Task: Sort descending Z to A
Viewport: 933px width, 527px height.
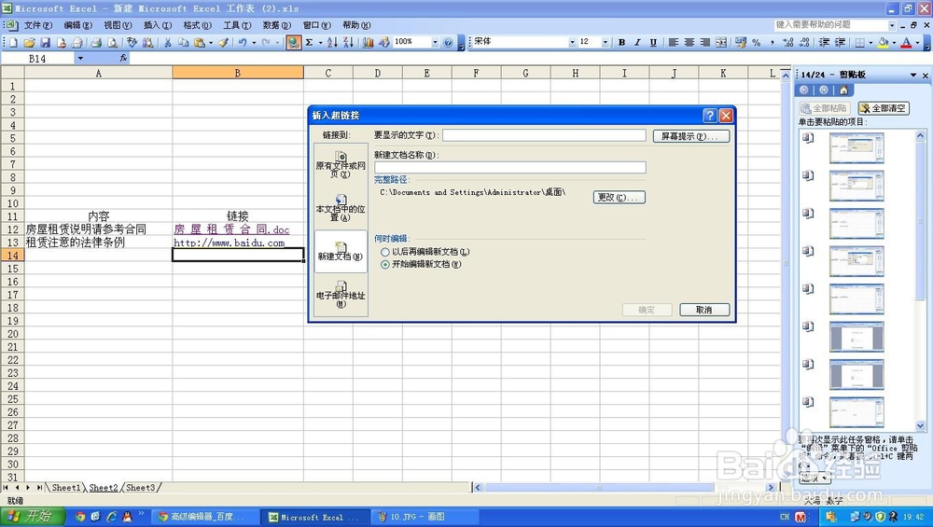Action: tap(348, 42)
